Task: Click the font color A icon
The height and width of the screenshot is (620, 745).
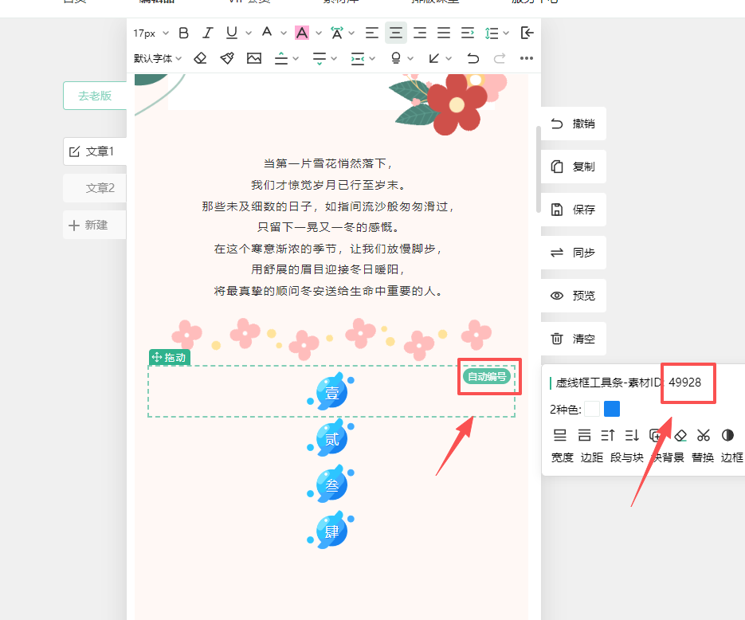Action: click(x=267, y=33)
